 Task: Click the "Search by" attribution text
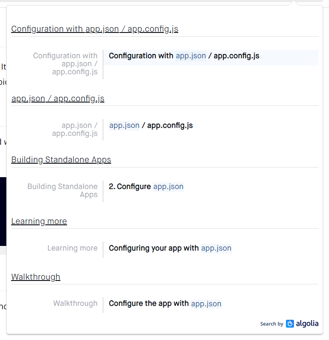pos(272,324)
